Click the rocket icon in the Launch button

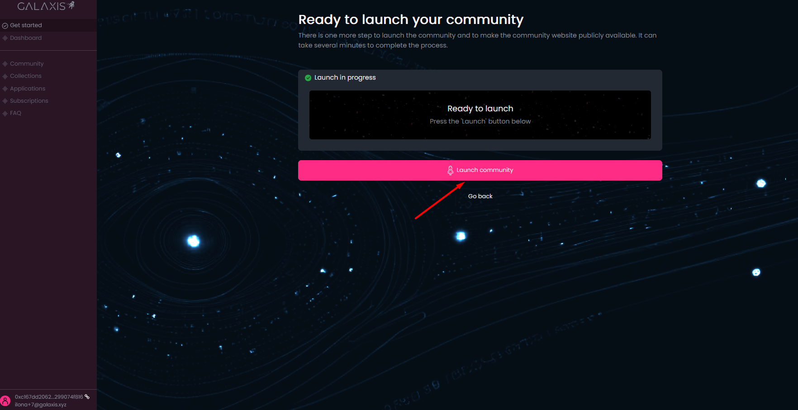[450, 170]
